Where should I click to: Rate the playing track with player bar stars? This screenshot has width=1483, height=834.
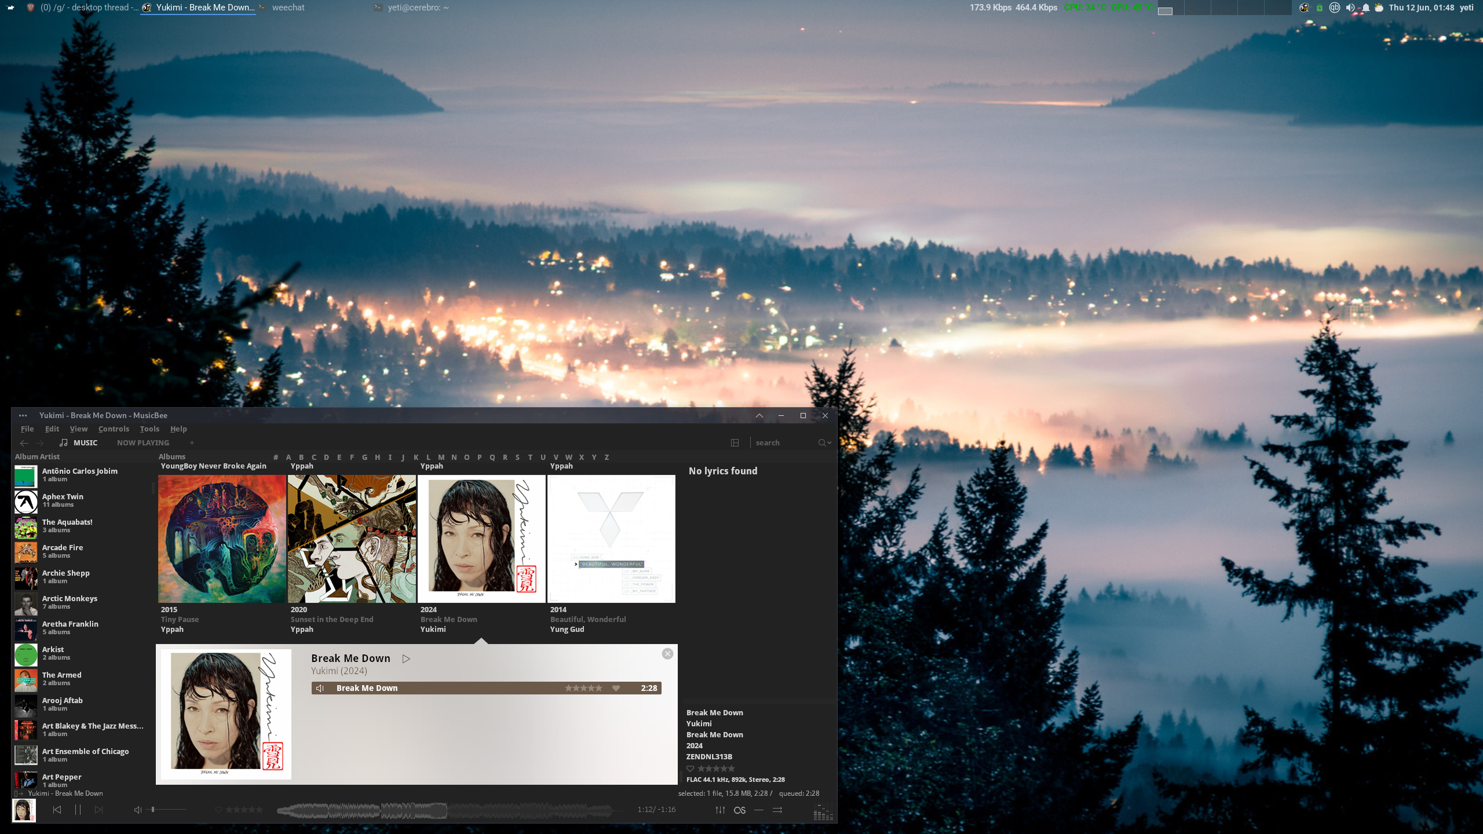tap(244, 810)
